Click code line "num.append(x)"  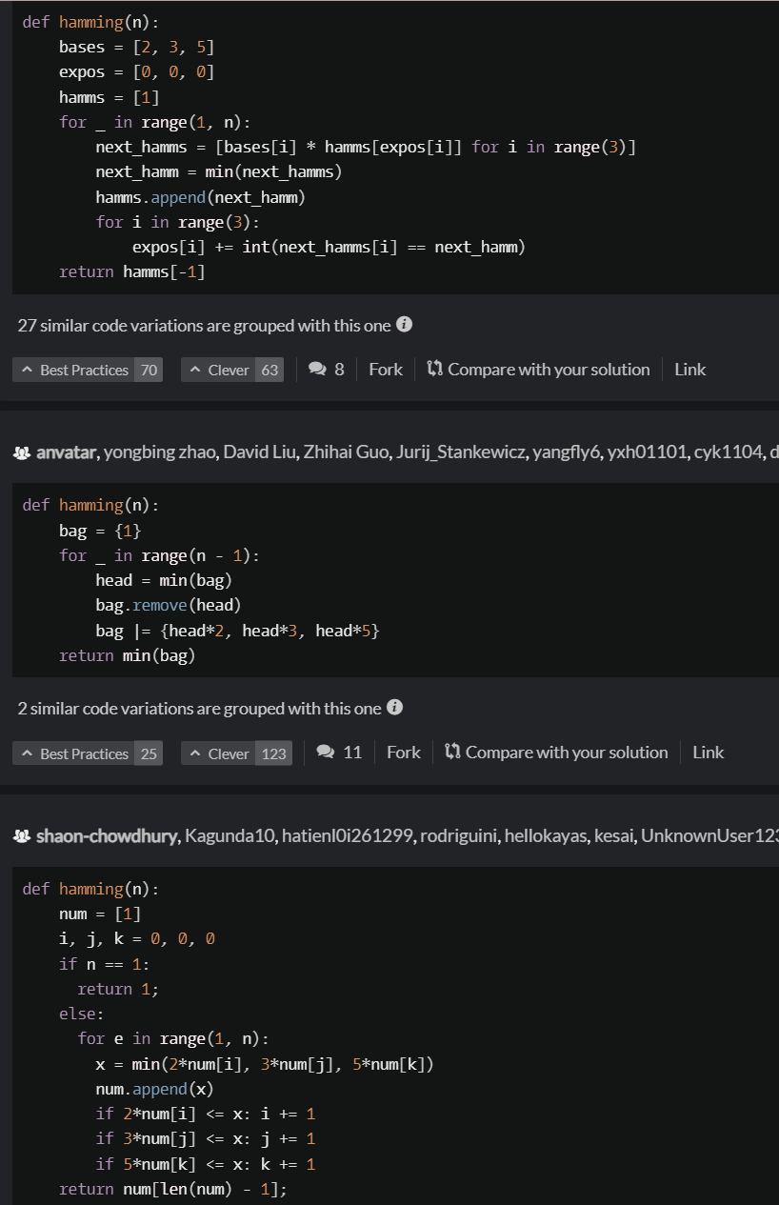(155, 1088)
